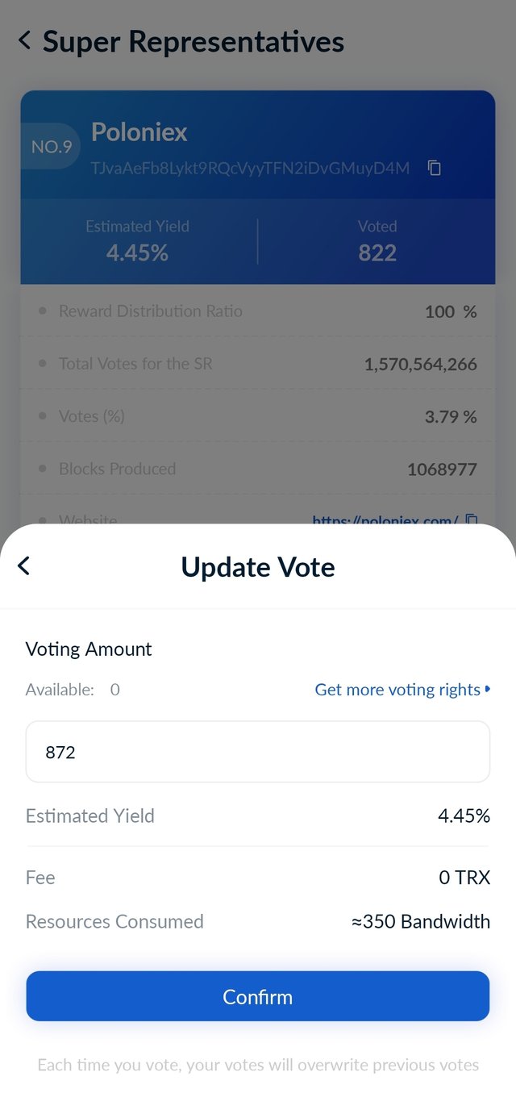Tap the Resources Consumed bandwidth value
Viewport: 516px width, 1093px height.
click(x=421, y=921)
